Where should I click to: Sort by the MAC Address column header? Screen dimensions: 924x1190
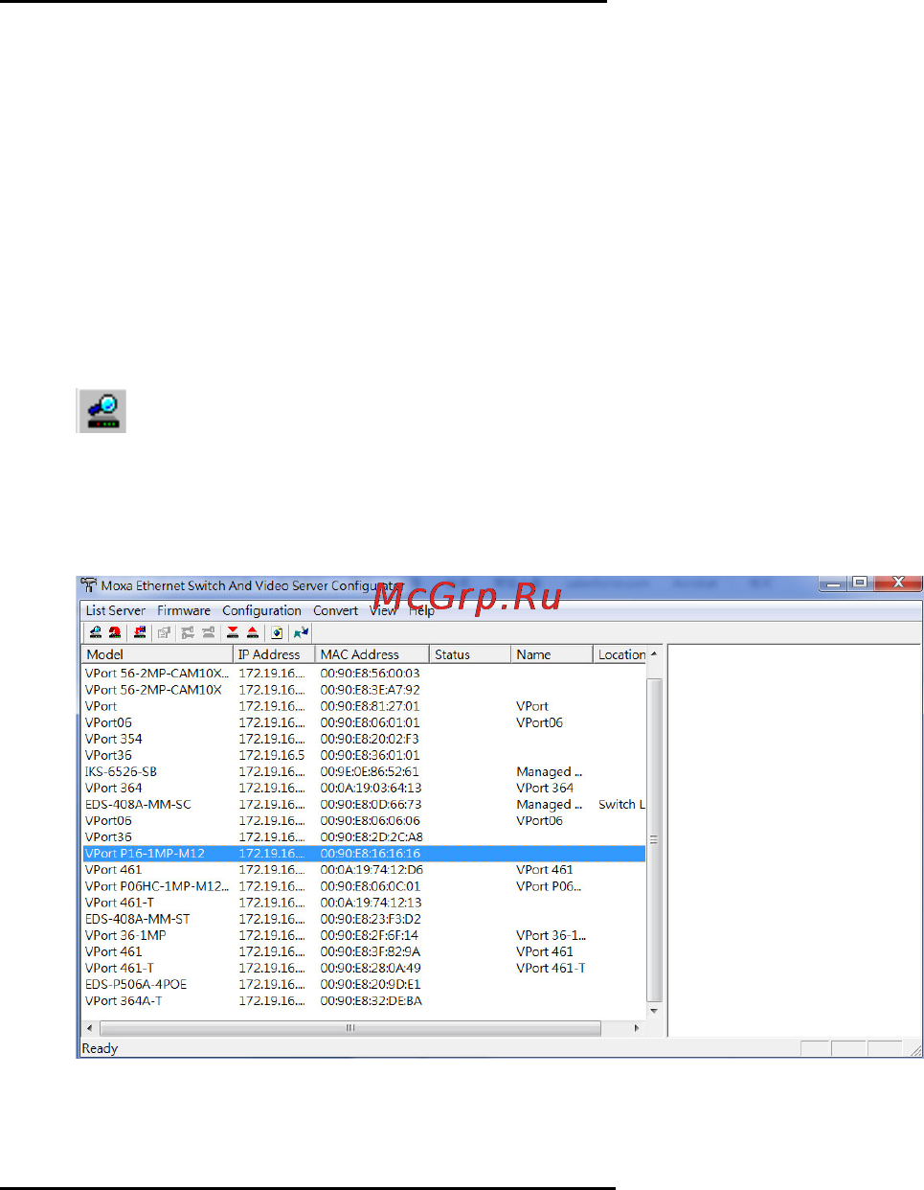click(372, 654)
